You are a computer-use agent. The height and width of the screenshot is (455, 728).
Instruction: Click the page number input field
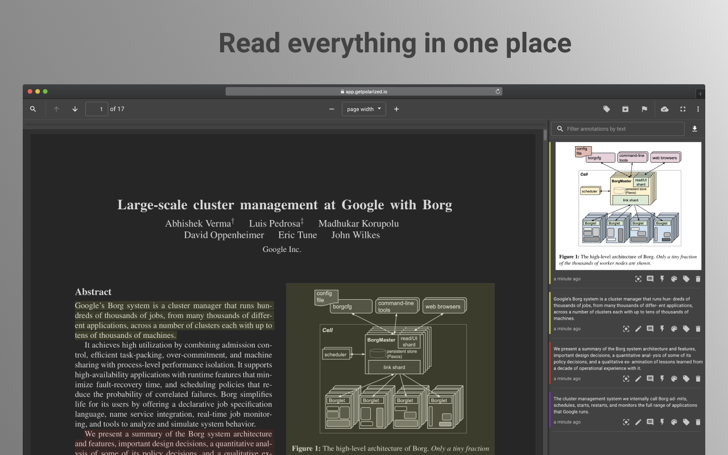tap(97, 109)
